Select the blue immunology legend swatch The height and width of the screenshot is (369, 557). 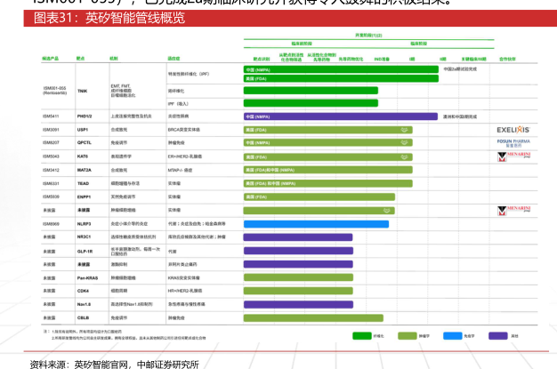tap(452, 336)
